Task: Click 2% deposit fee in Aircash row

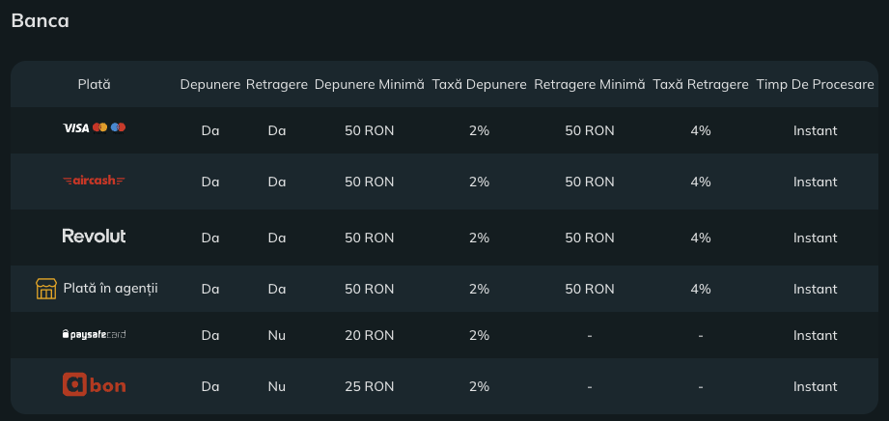Action: coord(479,182)
